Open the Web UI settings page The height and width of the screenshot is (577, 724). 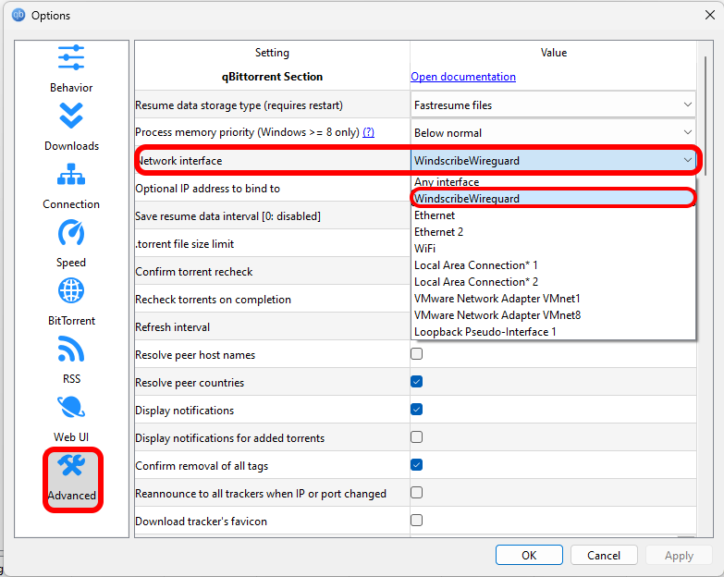(71, 418)
